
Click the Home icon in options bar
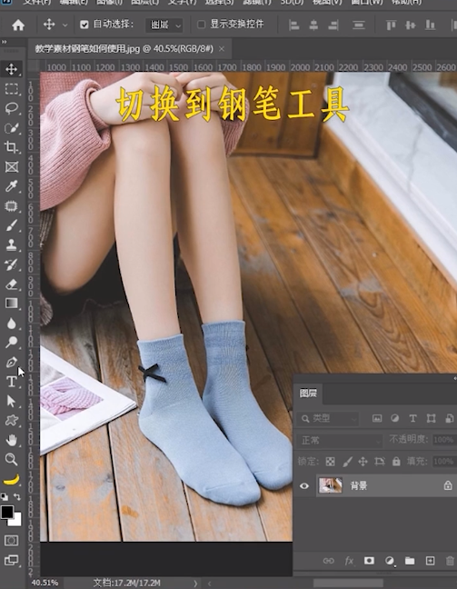tap(18, 25)
